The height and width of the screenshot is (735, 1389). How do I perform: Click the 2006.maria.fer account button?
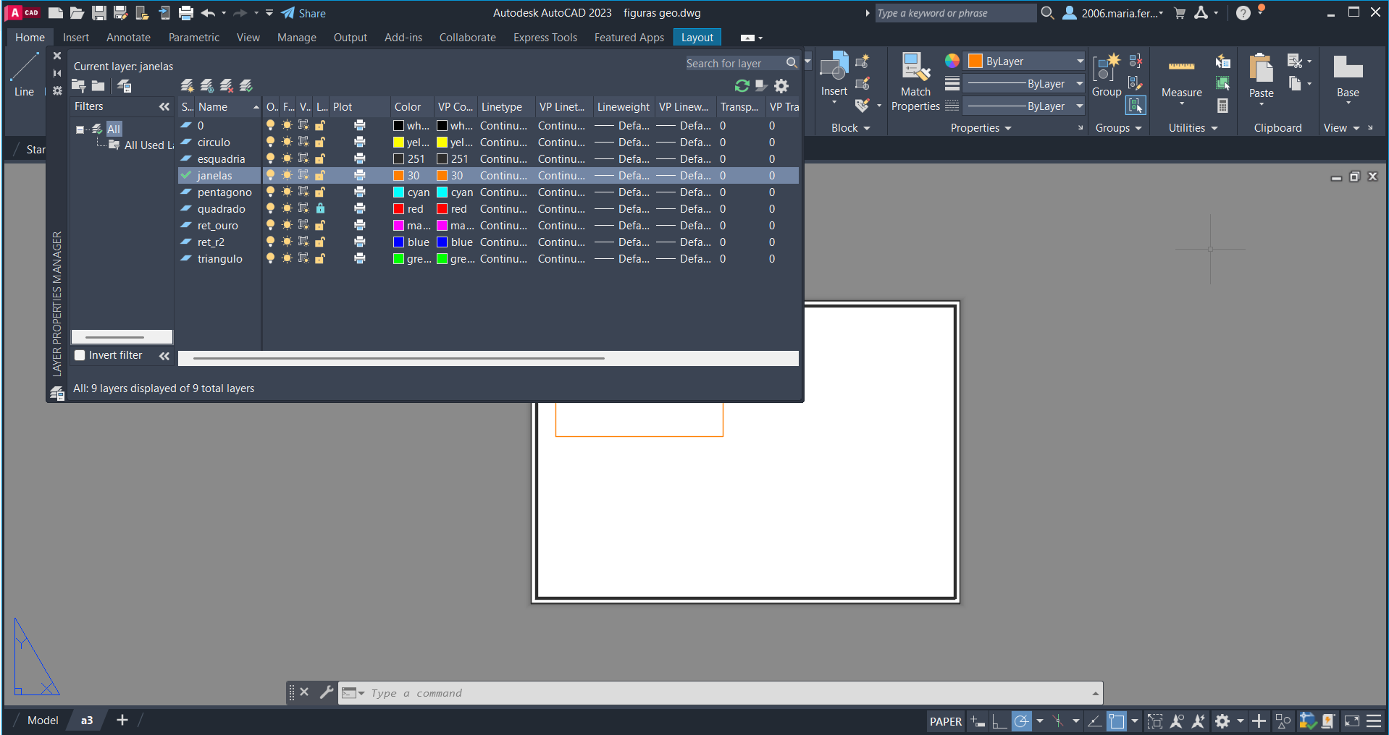point(1113,13)
